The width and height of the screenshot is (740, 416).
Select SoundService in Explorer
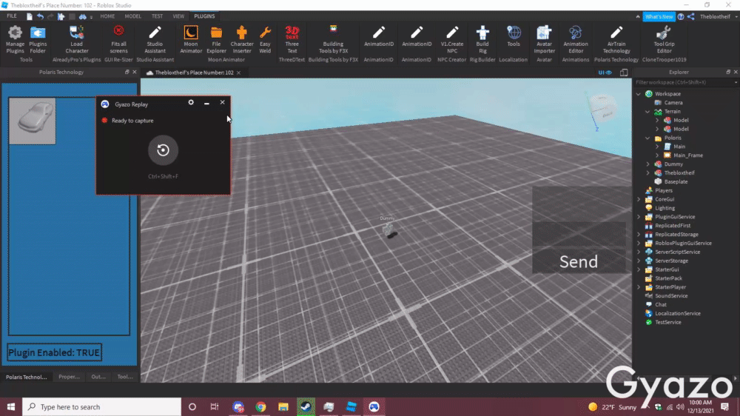pos(670,296)
